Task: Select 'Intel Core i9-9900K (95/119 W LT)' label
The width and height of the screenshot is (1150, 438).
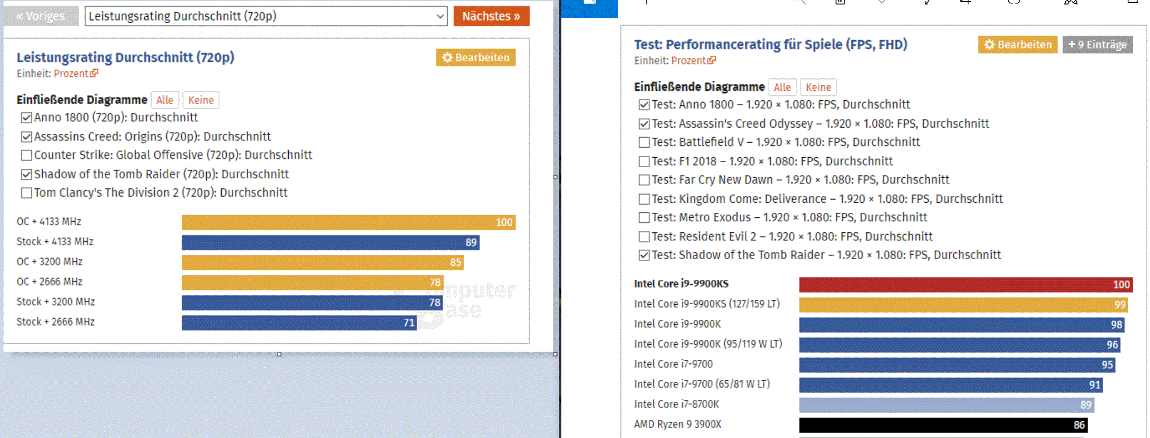Action: (708, 344)
